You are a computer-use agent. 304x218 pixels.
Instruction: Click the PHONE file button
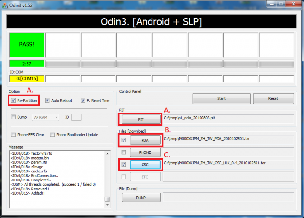click(145, 152)
